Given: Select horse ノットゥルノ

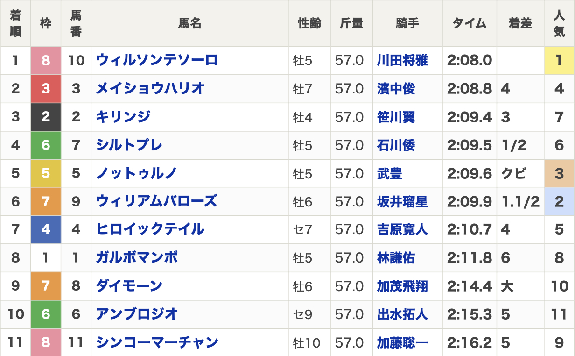Looking at the screenshot, I should pyautogui.click(x=136, y=173).
